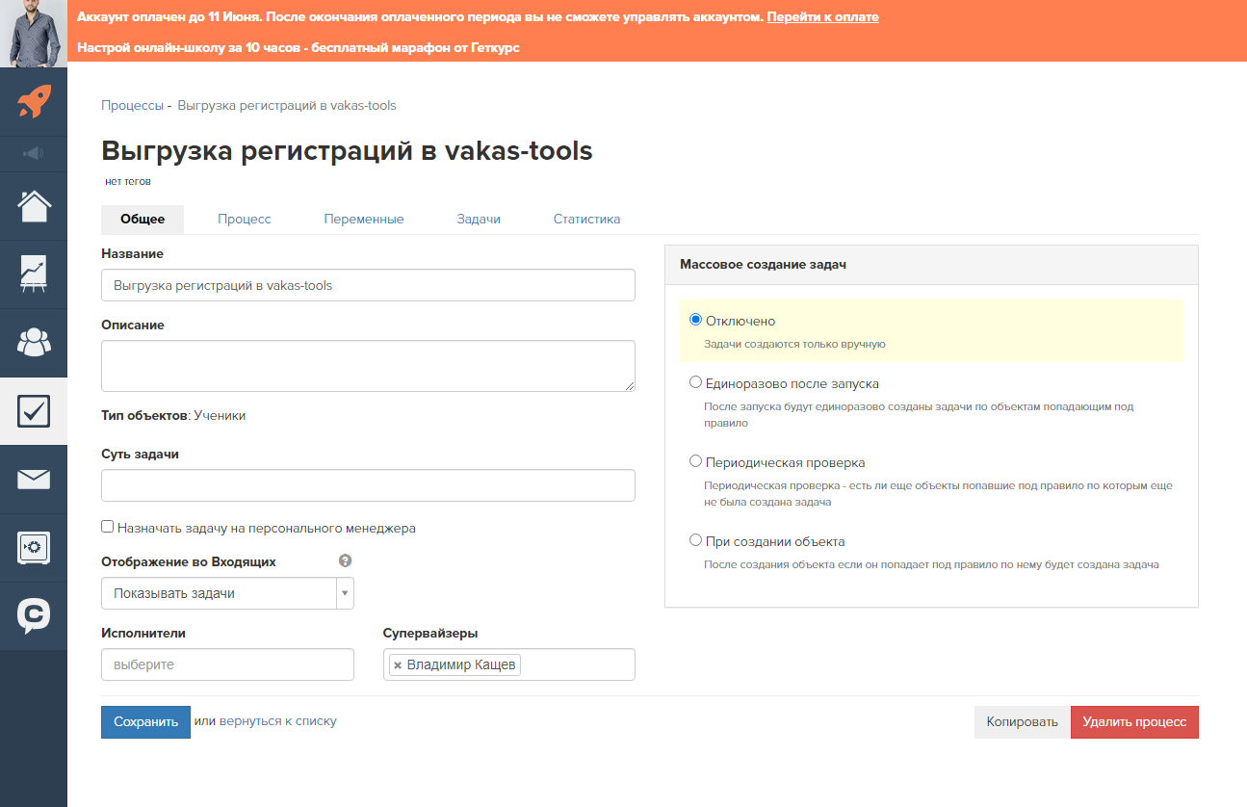Click the orange rocket icon in sidebar

point(34,101)
